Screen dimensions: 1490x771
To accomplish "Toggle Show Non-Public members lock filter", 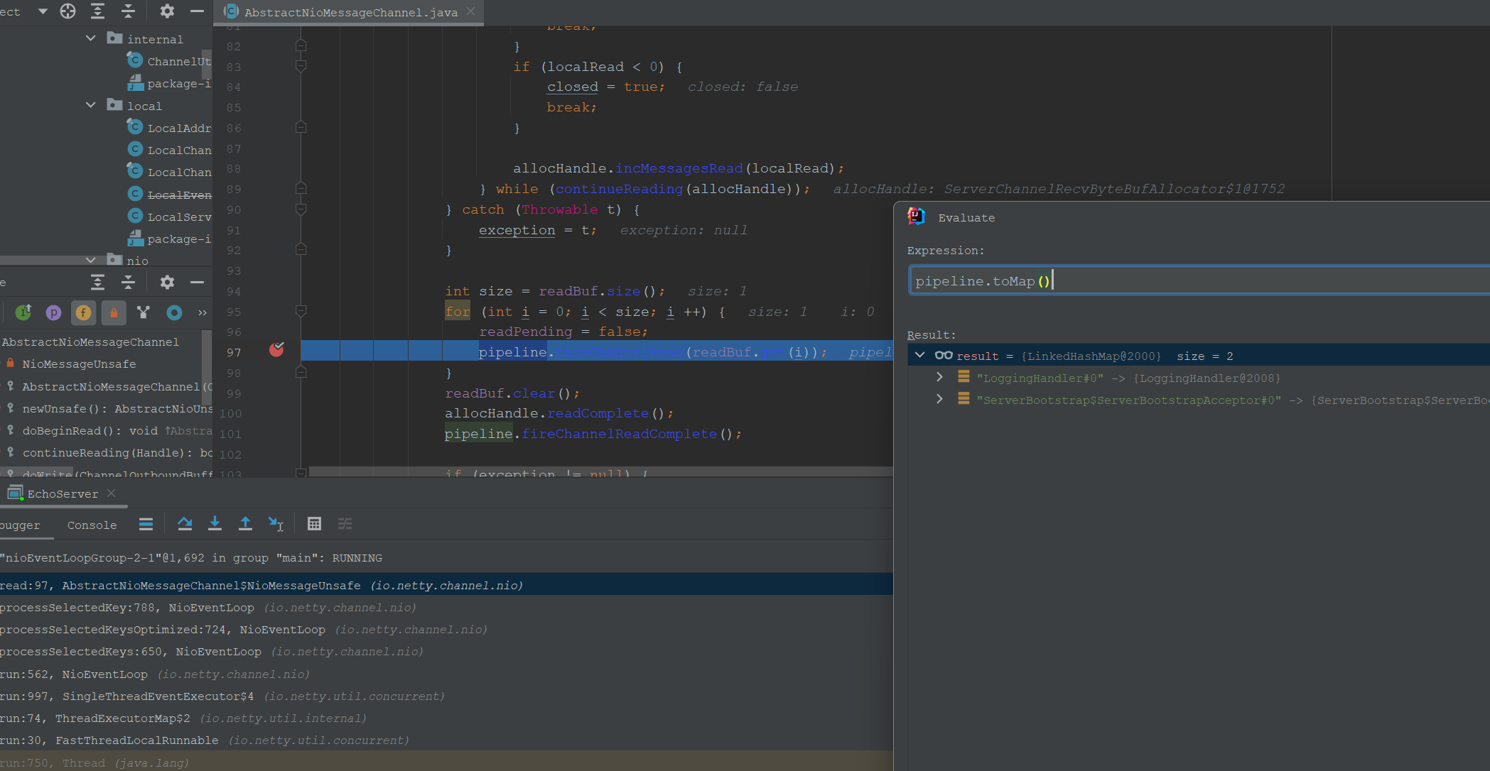I will [114, 312].
